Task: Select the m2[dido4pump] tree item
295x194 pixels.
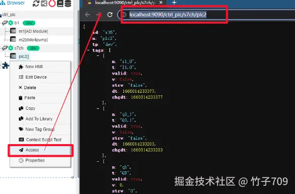Action: 33,40
